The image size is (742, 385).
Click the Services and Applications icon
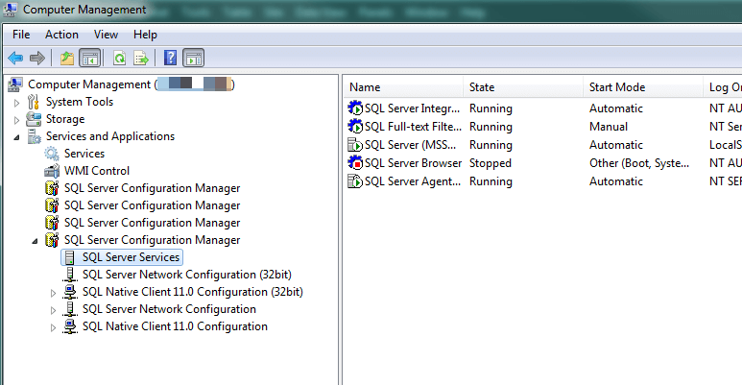[x=34, y=136]
